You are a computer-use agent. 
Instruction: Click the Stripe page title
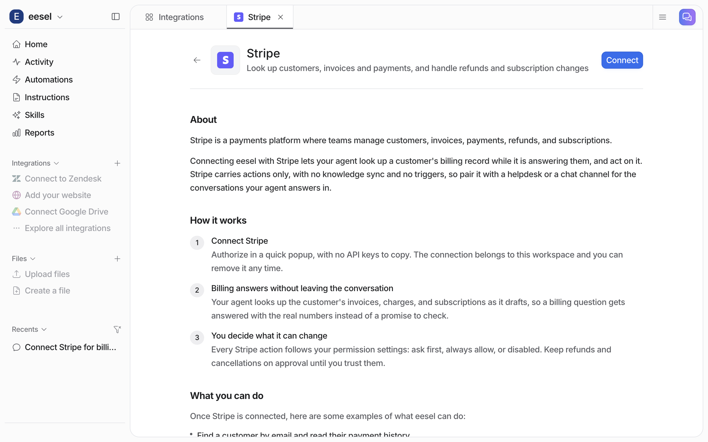tap(263, 53)
